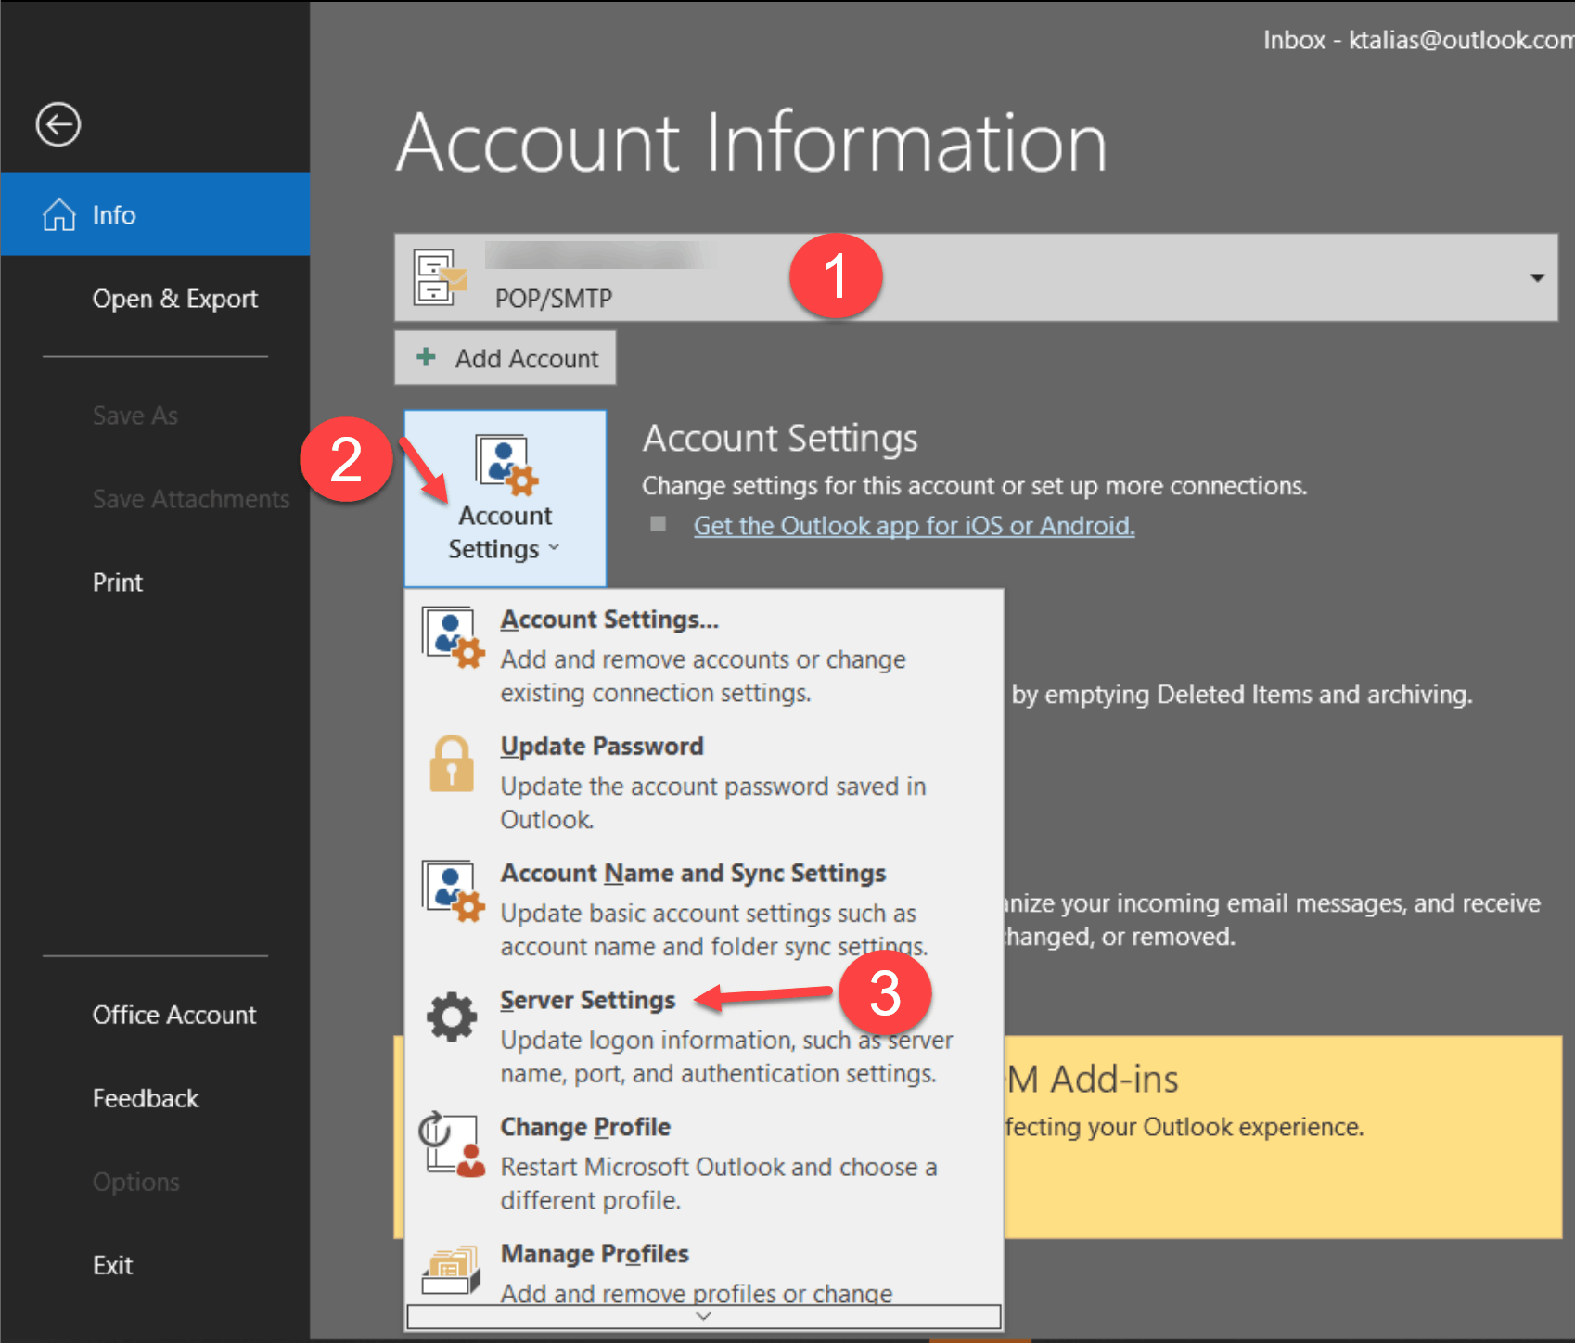Screen dimensions: 1575x1343
Task: Click the Account Name and Sync Settings icon
Action: pyautogui.click(x=453, y=890)
